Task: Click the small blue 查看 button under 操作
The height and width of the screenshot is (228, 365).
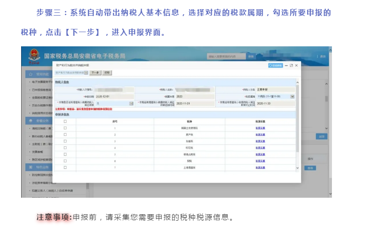Action: click(x=310, y=168)
